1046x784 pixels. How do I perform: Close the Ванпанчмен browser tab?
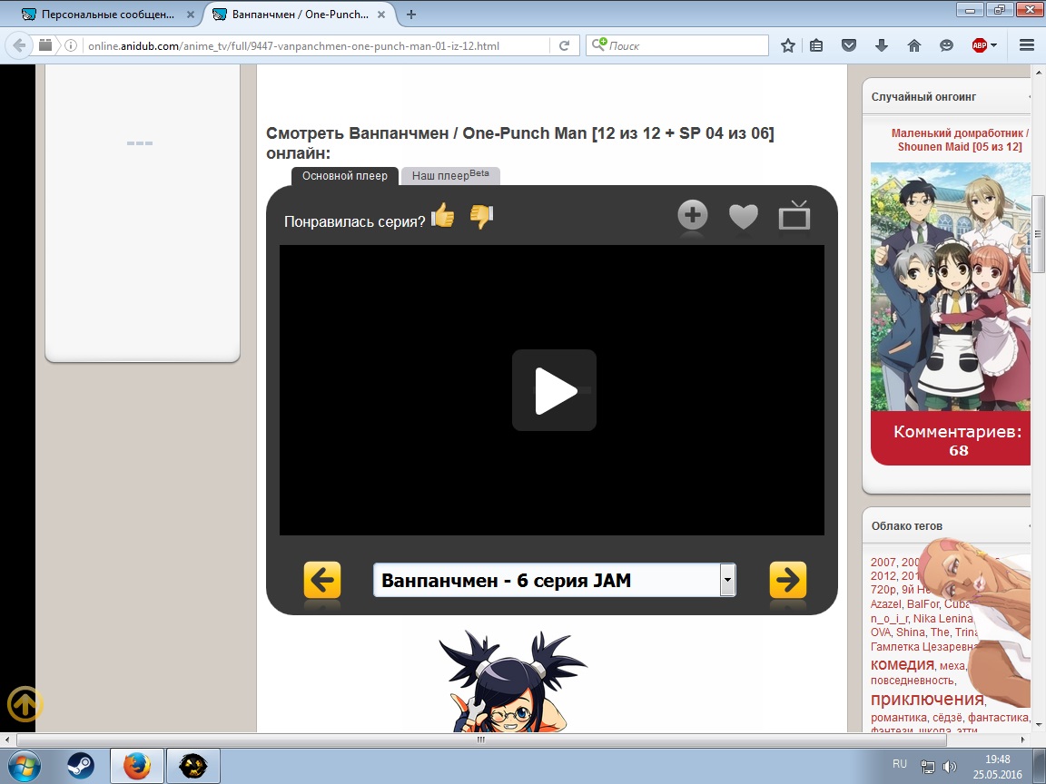point(381,14)
